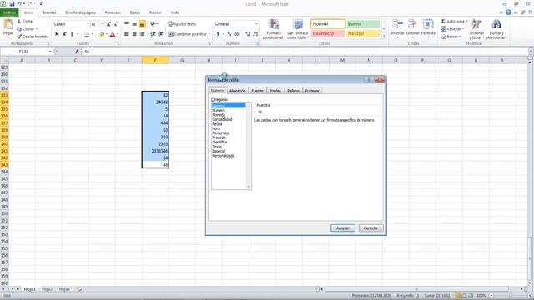Increase decimal places icon
This screenshot has width=534, height=300.
point(248,34)
